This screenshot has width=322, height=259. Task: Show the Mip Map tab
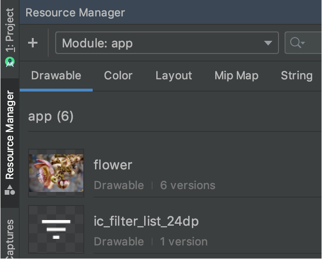tap(236, 76)
